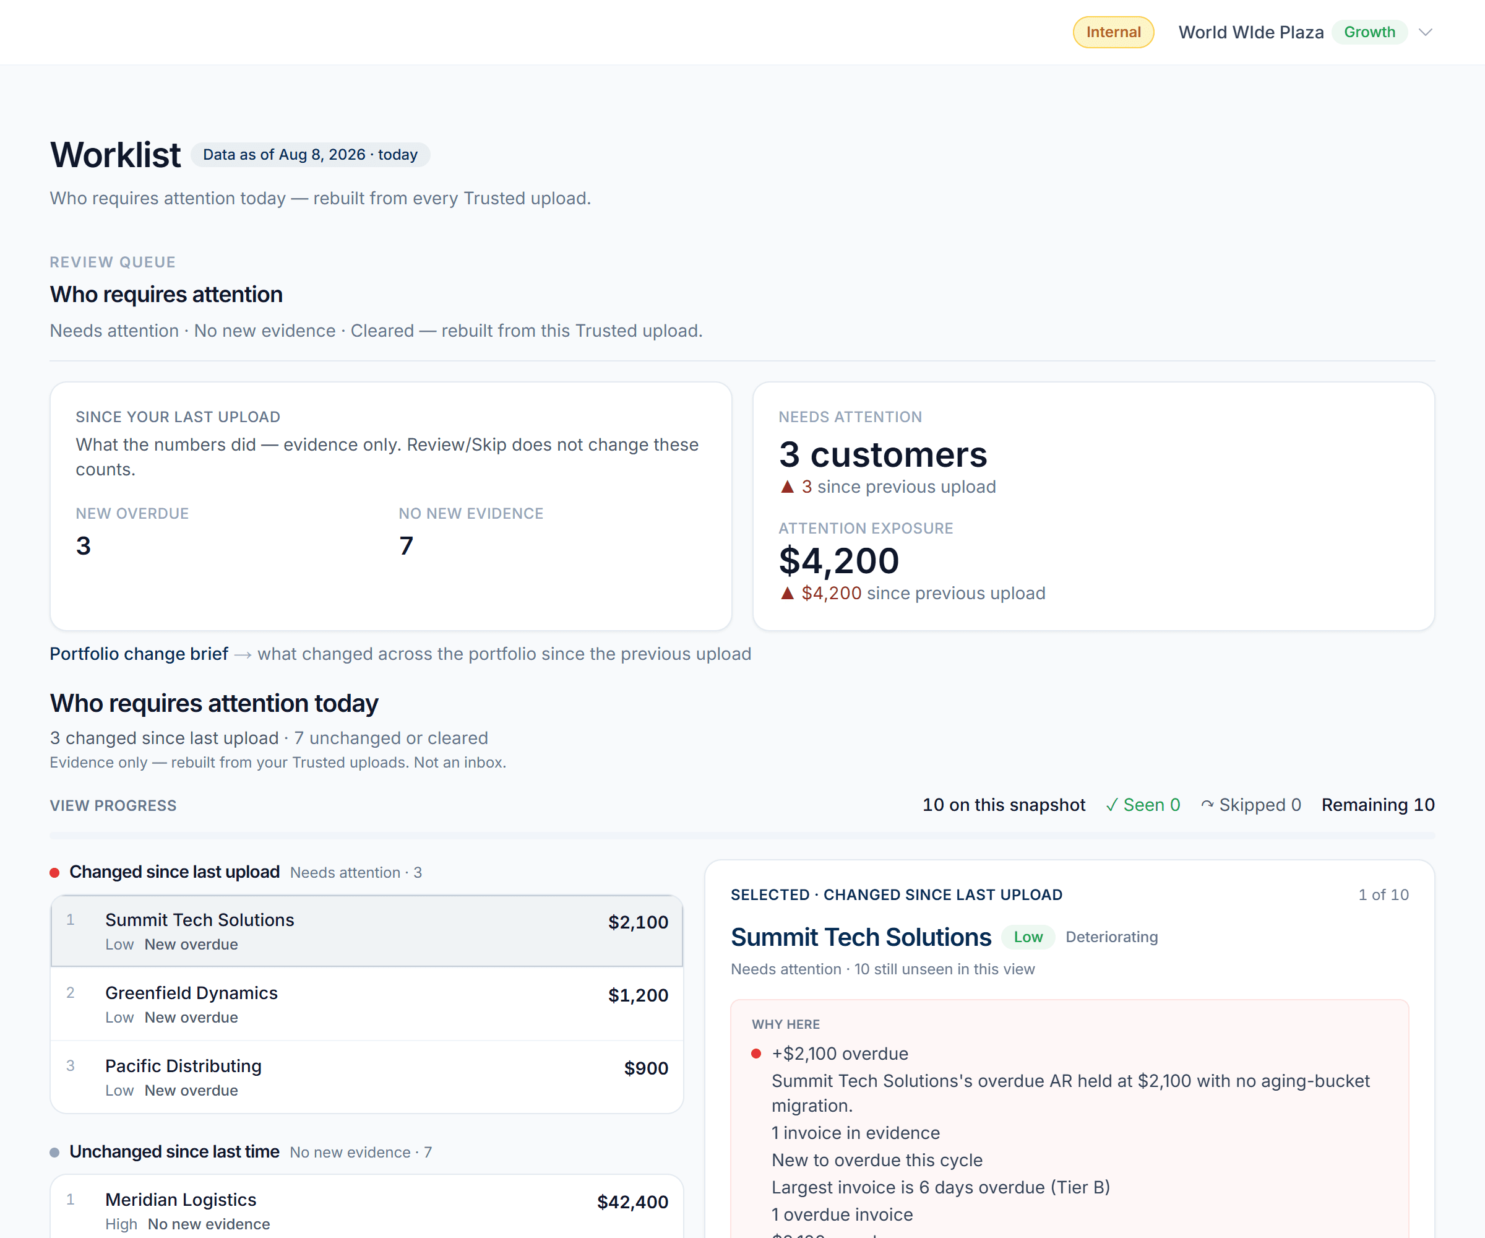Click the New Overdue count 3

pos(84,545)
